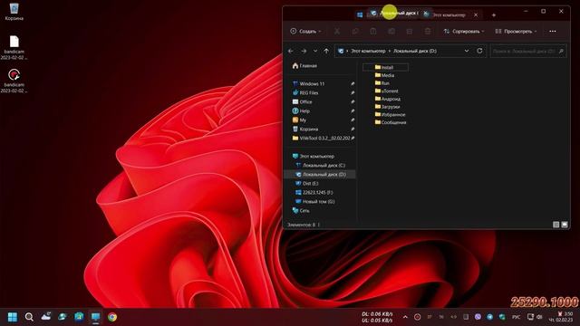This screenshot has height=326, width=580.
Task: Click Локальный диск (D:) in the address breadcrumb
Action: [415, 51]
